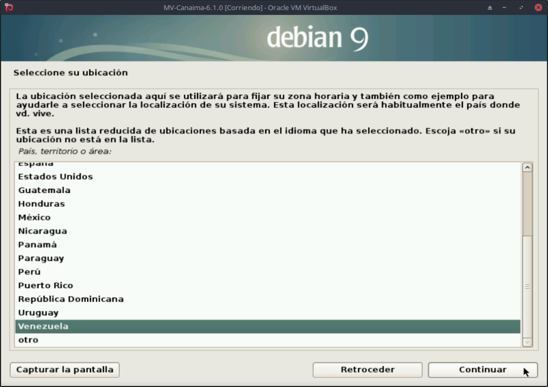Click the scrollbar down arrow
The width and height of the screenshot is (548, 387).
[527, 342]
